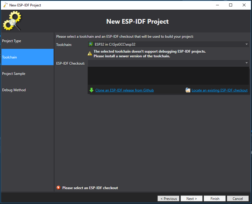Click the ESP32 chip icon in Toolchain box
This screenshot has width=252, height=204.
(x=91, y=44)
